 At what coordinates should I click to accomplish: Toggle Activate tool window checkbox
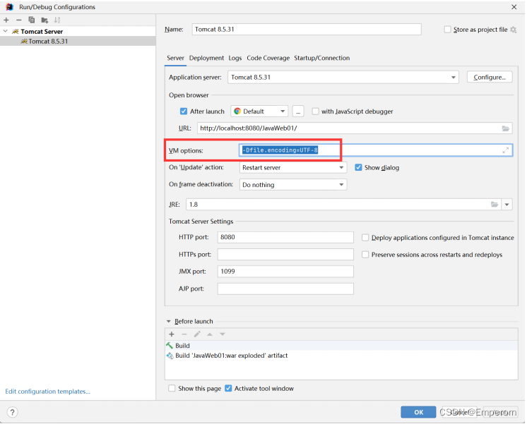pyautogui.click(x=228, y=388)
